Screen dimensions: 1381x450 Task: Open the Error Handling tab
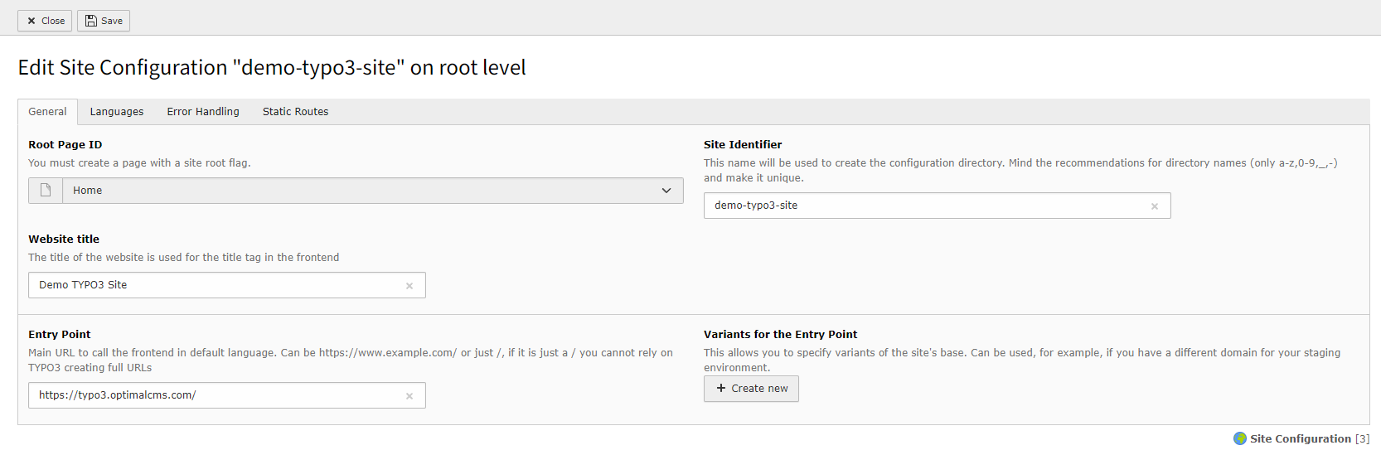coord(203,112)
